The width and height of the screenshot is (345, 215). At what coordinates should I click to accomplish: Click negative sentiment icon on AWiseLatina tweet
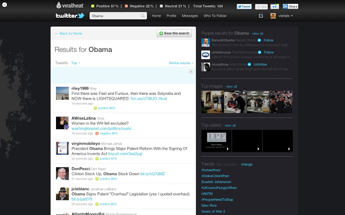[x=97, y=134]
